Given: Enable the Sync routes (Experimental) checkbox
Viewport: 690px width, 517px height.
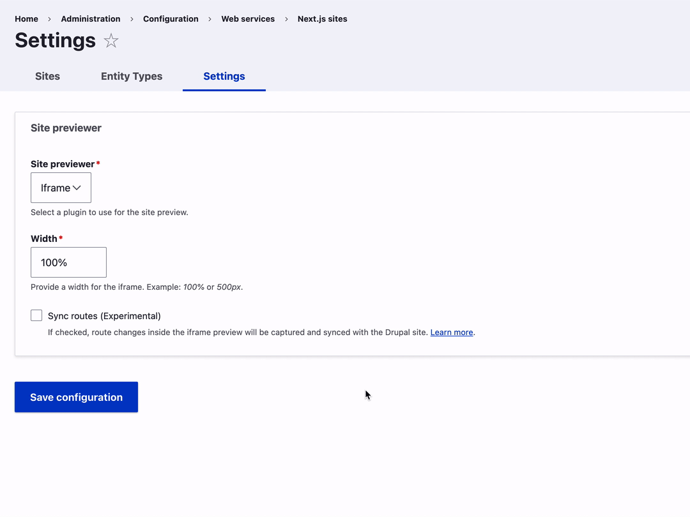Looking at the screenshot, I should point(36,315).
